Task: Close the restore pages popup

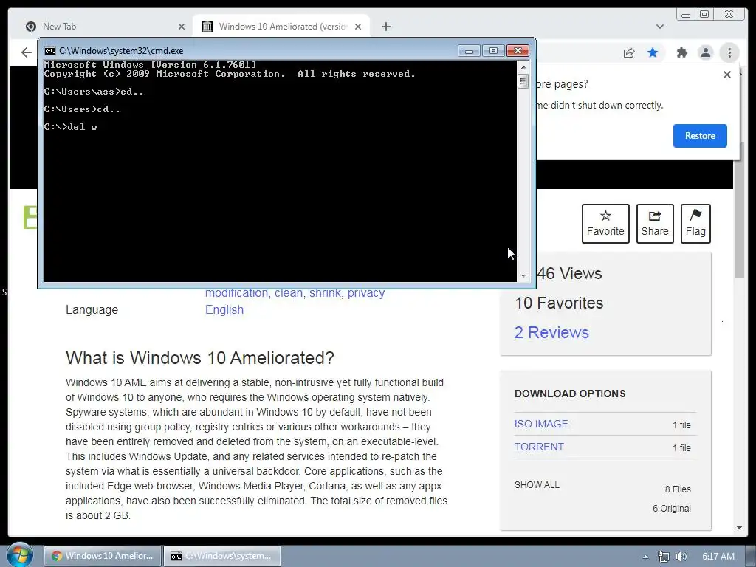Action: [727, 75]
